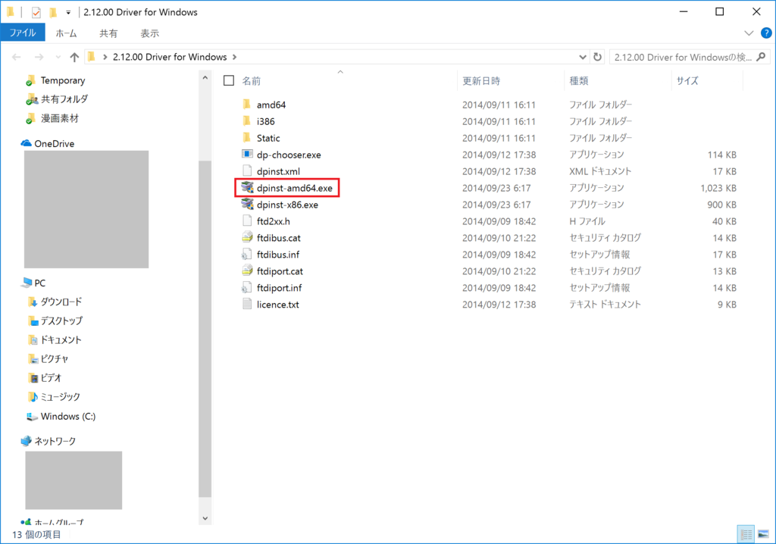
Task: Switch to large icons view layout
Action: pos(764,534)
